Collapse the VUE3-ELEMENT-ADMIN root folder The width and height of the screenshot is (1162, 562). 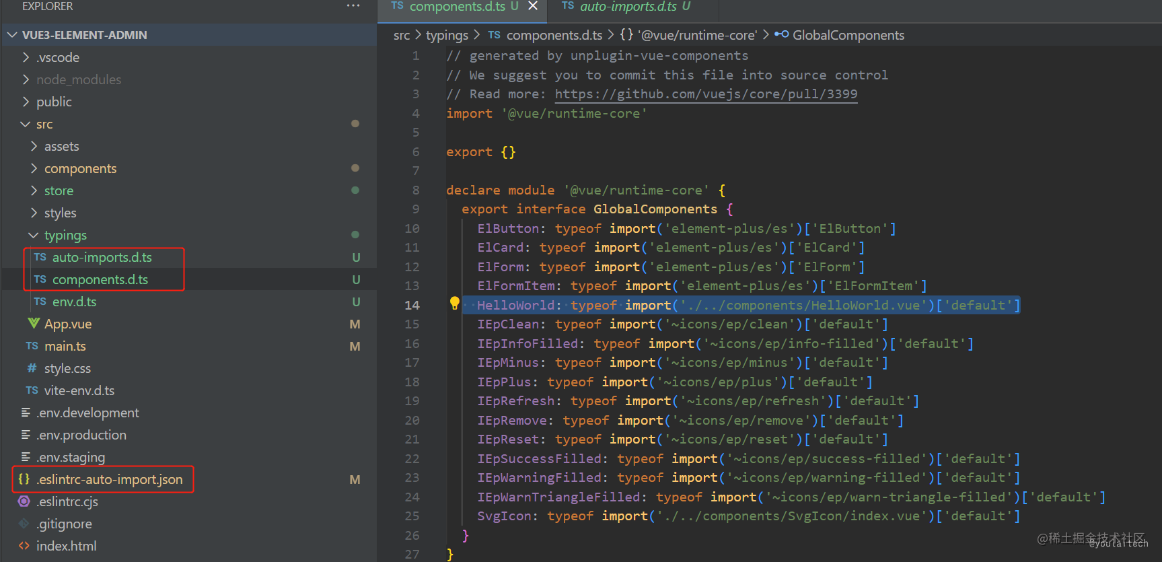click(12, 35)
